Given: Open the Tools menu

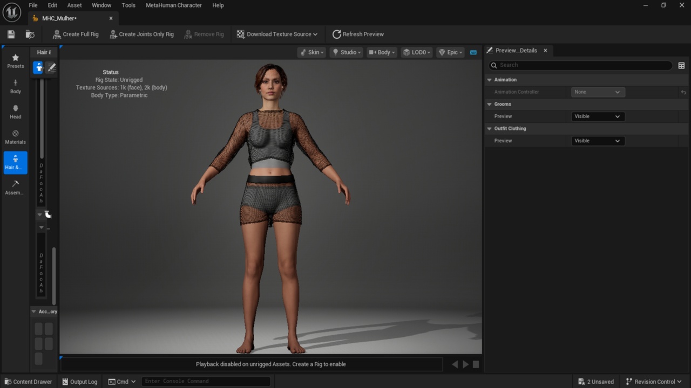Looking at the screenshot, I should coord(128,5).
